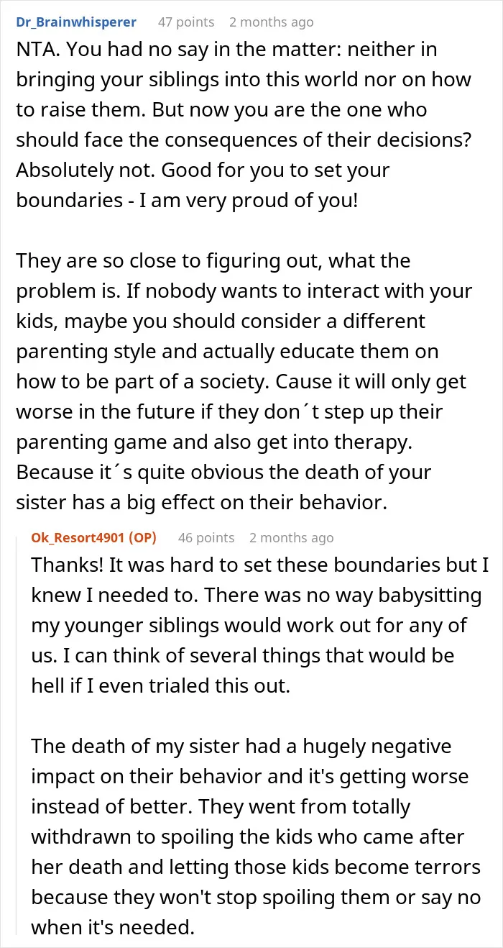Click the line "They are so close to figuring out"
This screenshot has width=503, height=948.
pos(213,261)
